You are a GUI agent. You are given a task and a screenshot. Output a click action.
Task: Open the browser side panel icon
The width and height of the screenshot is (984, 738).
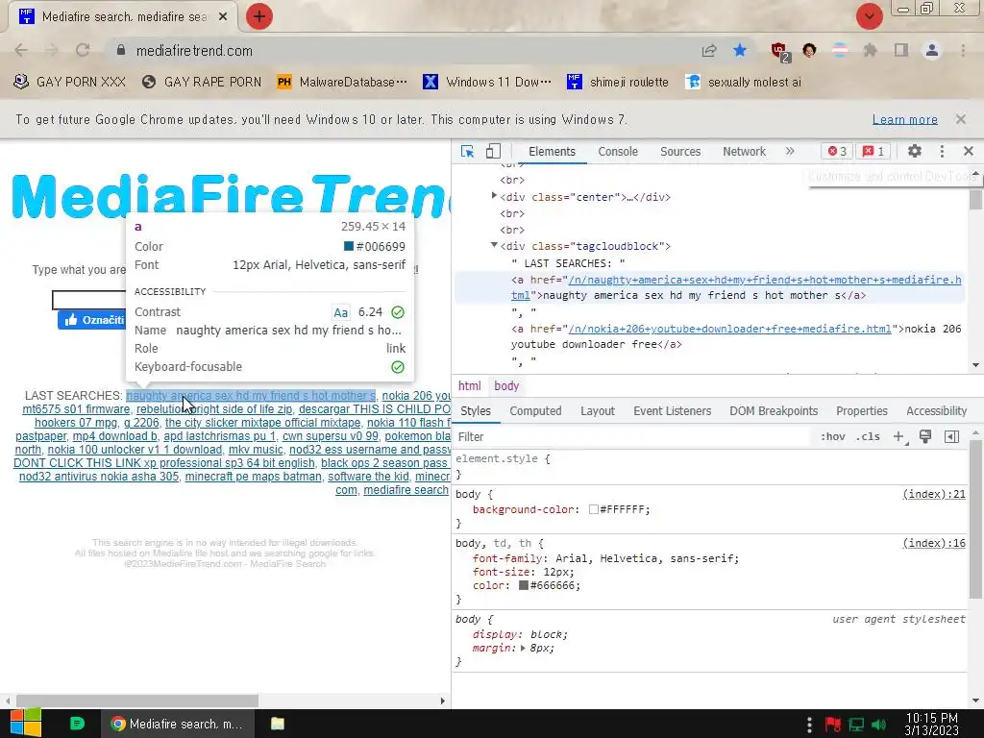[901, 50]
